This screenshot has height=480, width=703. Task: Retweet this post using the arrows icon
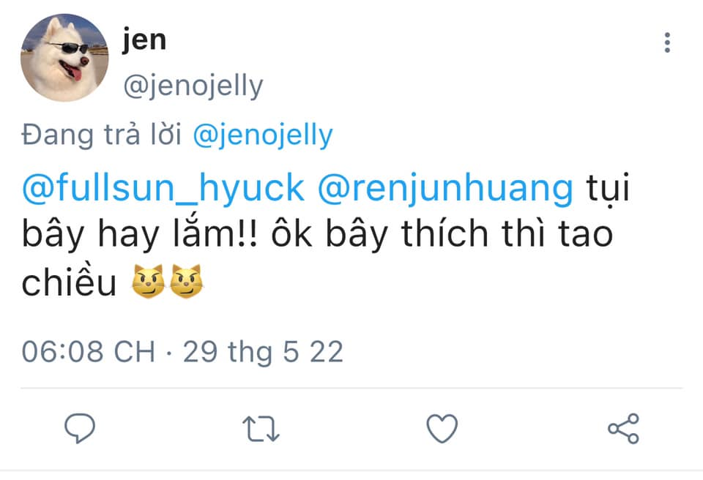coord(261,429)
